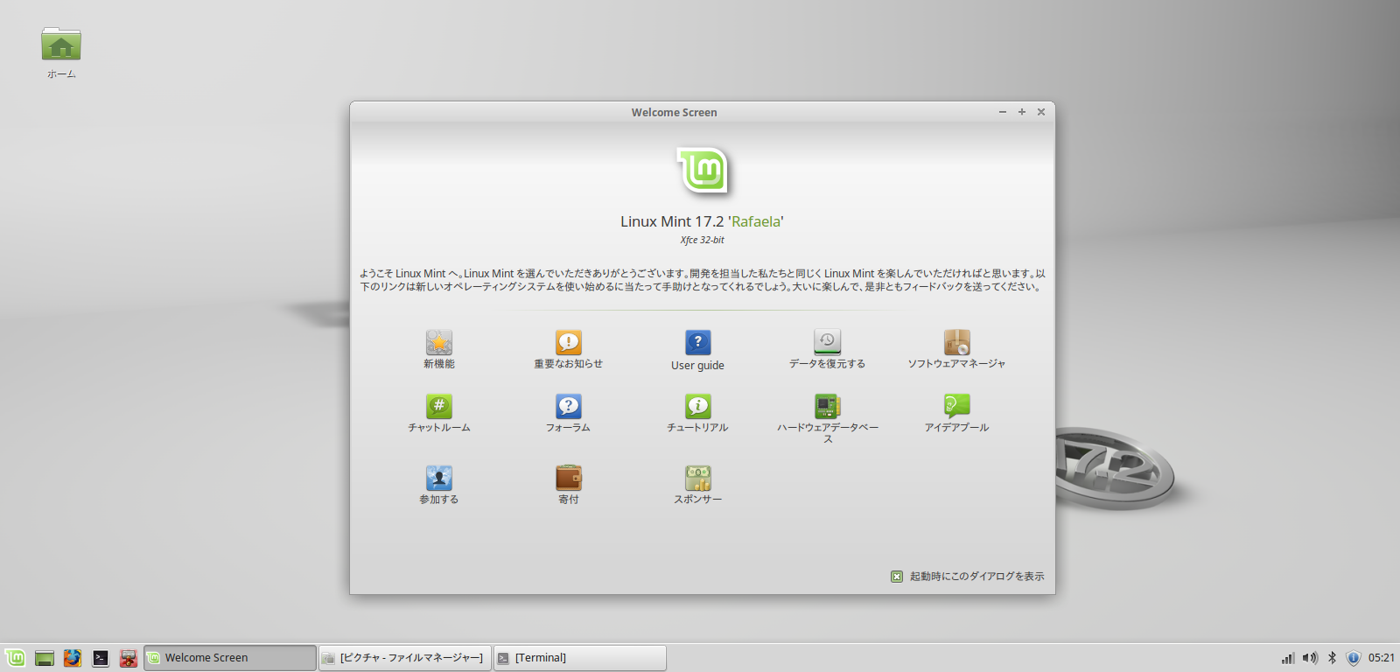Open the Linux Mint menu in taskbar
Image resolution: width=1400 pixels, height=672 pixels.
point(15,658)
